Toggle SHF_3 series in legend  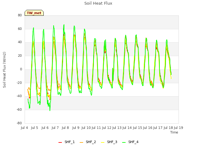[x=109, y=142]
